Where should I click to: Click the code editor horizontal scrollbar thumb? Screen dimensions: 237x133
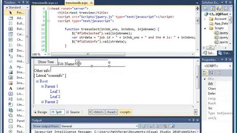88,54
